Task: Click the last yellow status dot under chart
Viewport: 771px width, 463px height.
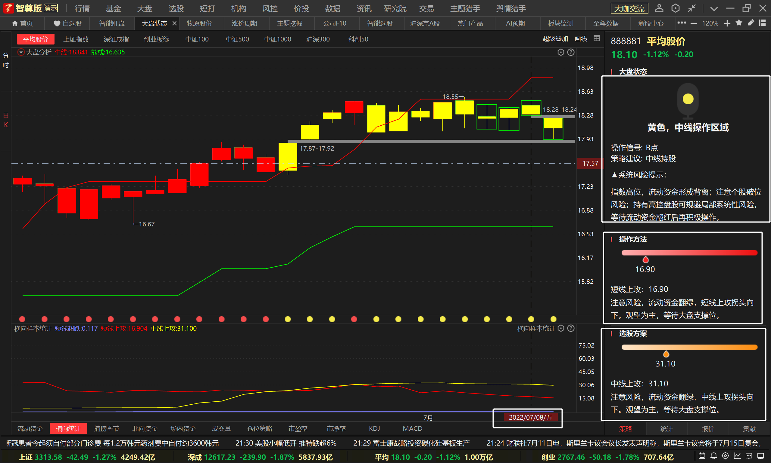Action: point(553,319)
